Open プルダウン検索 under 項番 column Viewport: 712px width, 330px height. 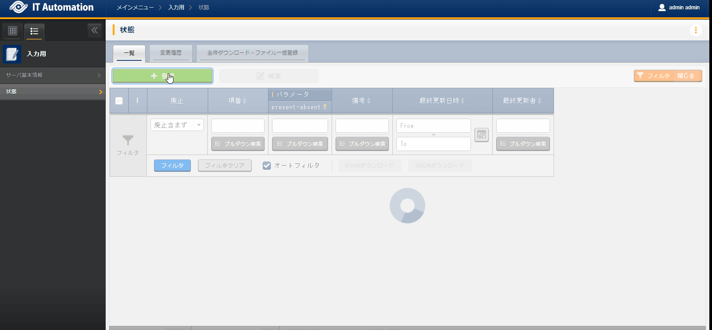238,144
